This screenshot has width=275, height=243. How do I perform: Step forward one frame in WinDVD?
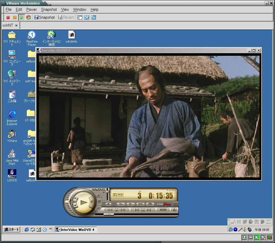75,198
